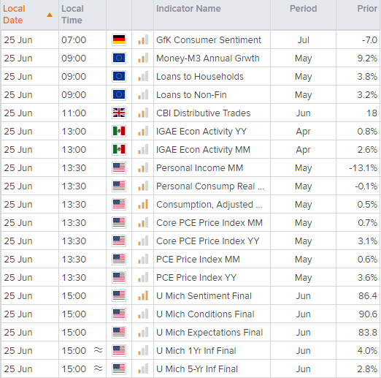Sort table by Period header
The image size is (381, 378).
(x=303, y=9)
